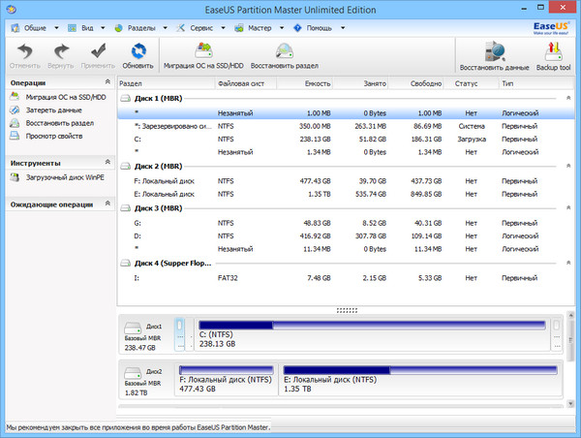Click Затереть данные in sidebar

[53, 110]
